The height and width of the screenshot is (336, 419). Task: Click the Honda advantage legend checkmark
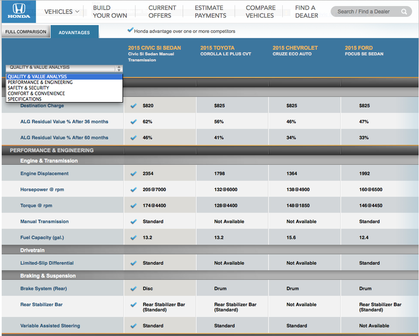130,30
